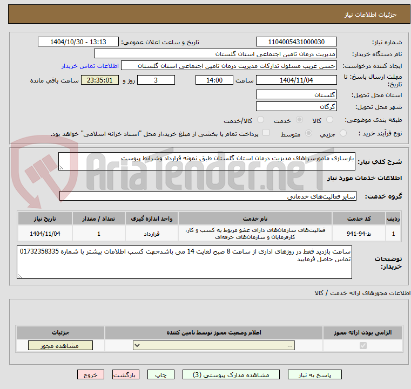Select the کالا radio button
The image size is (411, 389).
coord(329,120)
